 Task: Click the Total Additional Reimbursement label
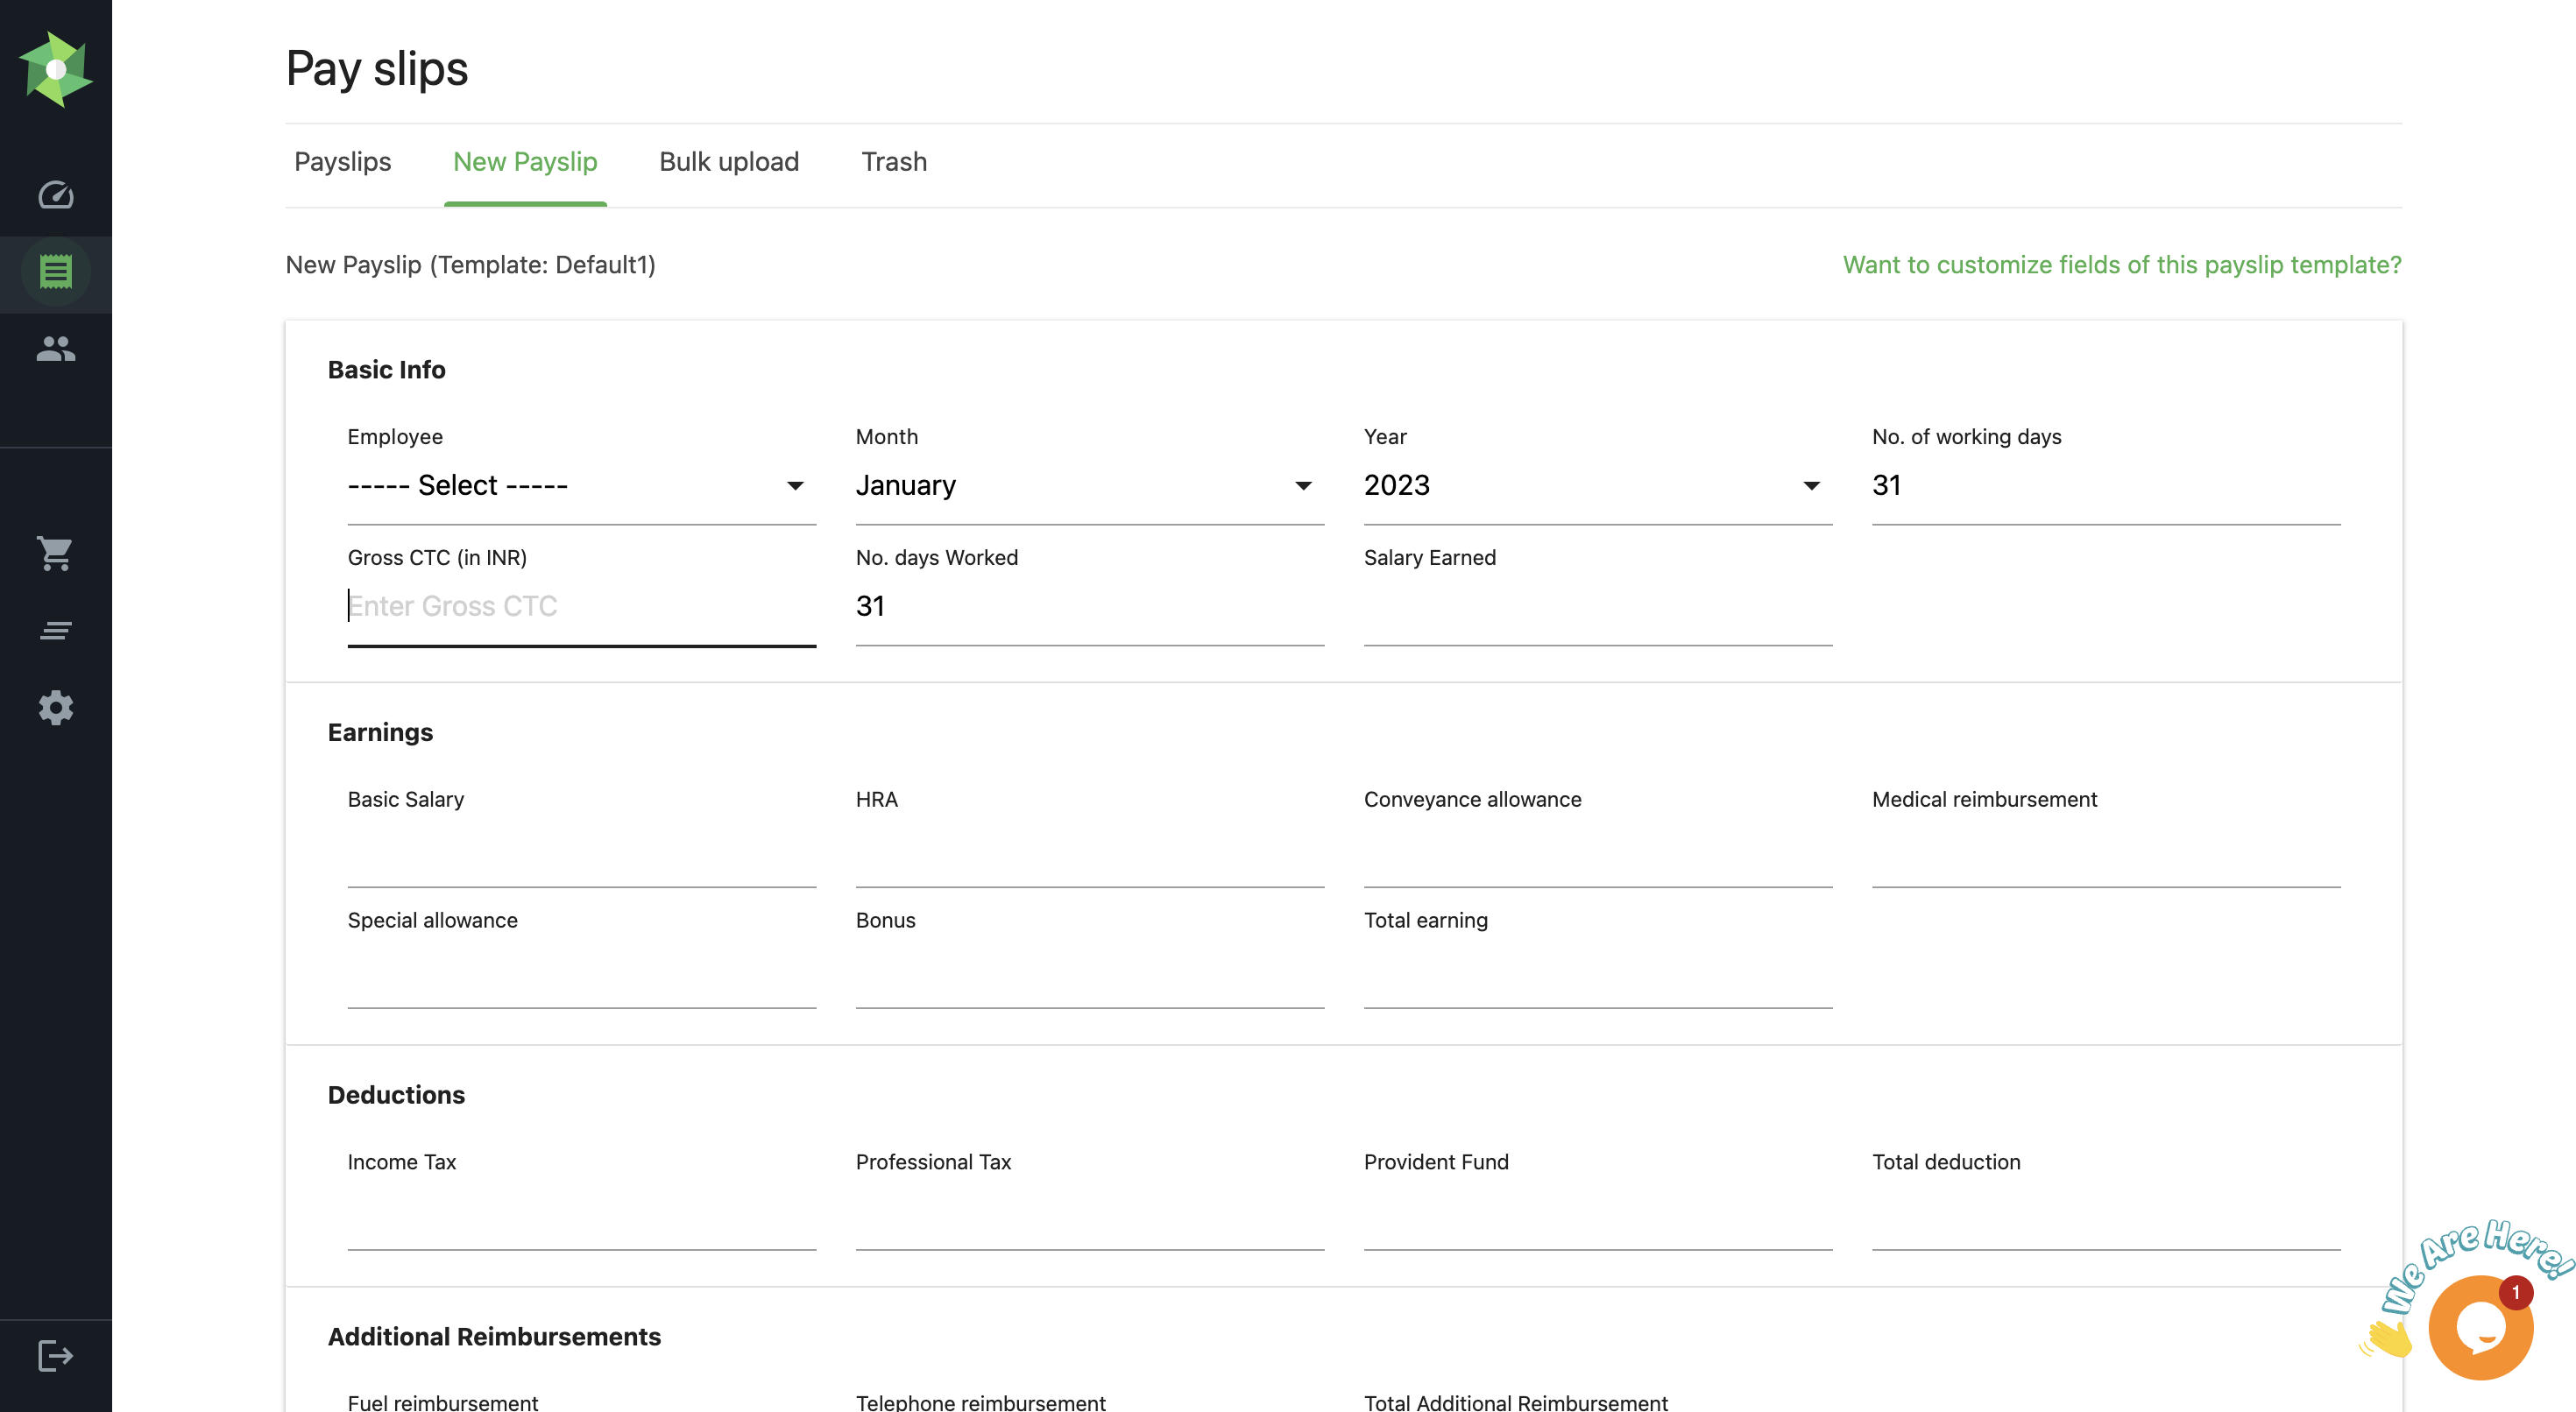pyautogui.click(x=1515, y=1402)
